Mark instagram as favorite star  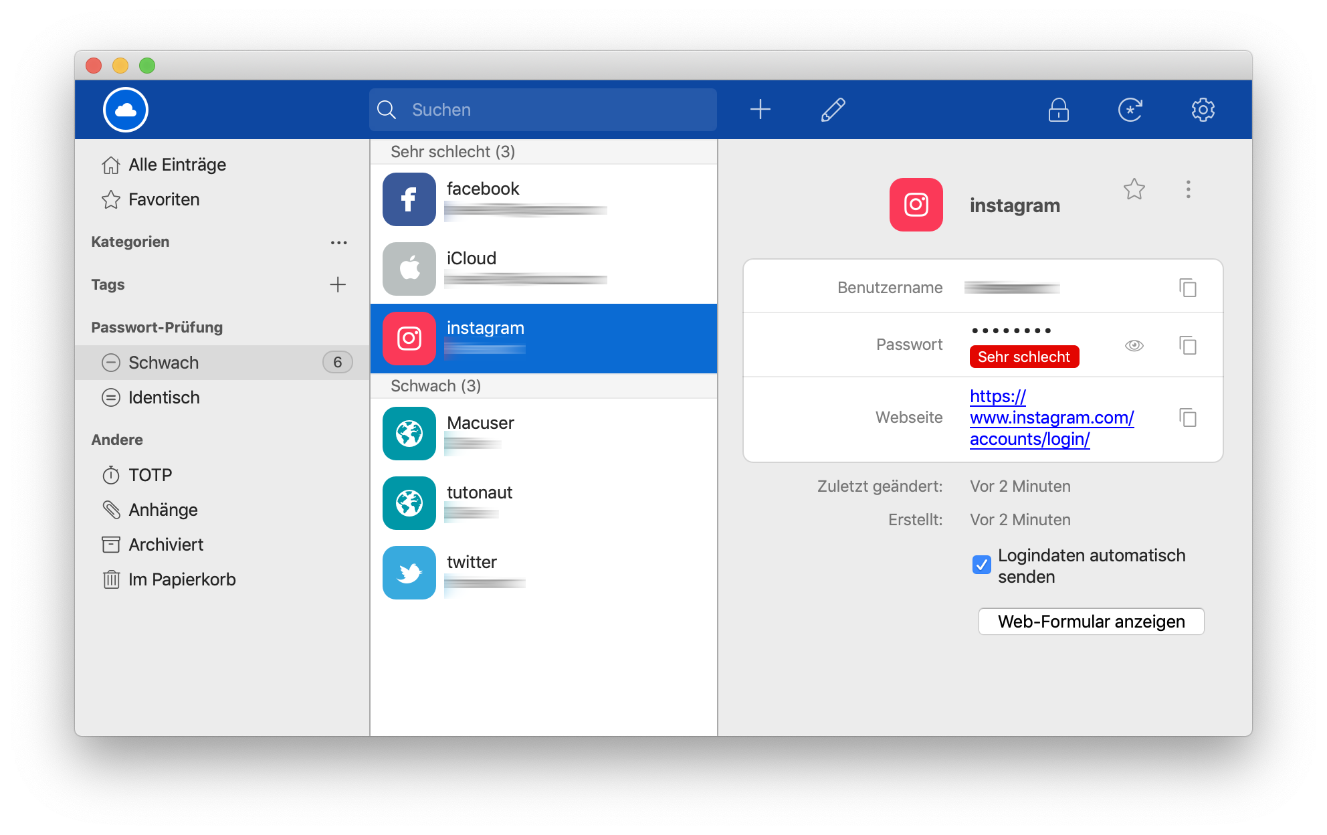[x=1134, y=189]
